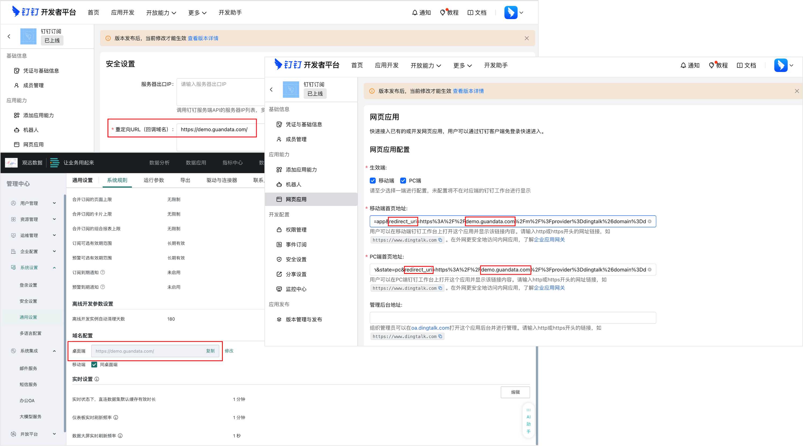This screenshot has width=803, height=446.
Task: Click the 复制 button in the desktop domain field
Action: tap(210, 351)
